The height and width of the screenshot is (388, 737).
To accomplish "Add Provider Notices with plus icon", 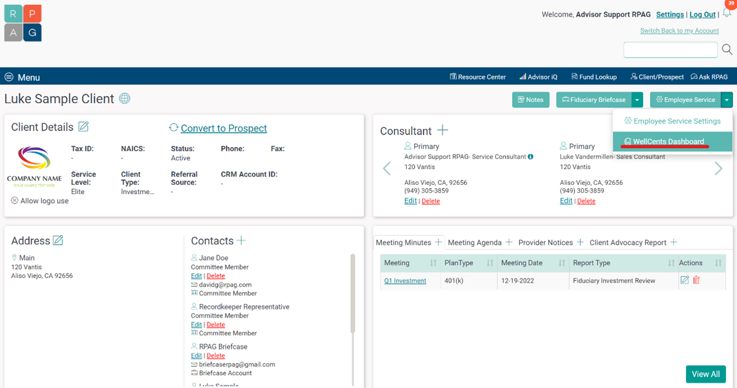I will point(580,242).
